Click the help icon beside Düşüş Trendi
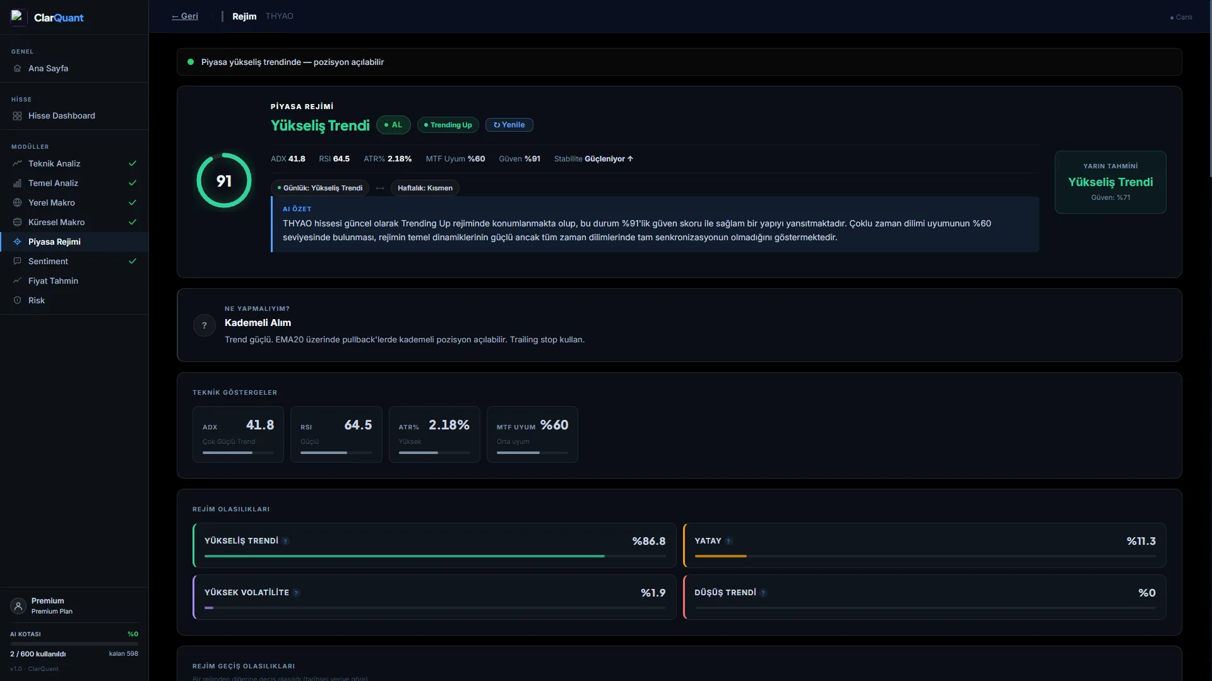This screenshot has width=1212, height=681. click(x=763, y=593)
